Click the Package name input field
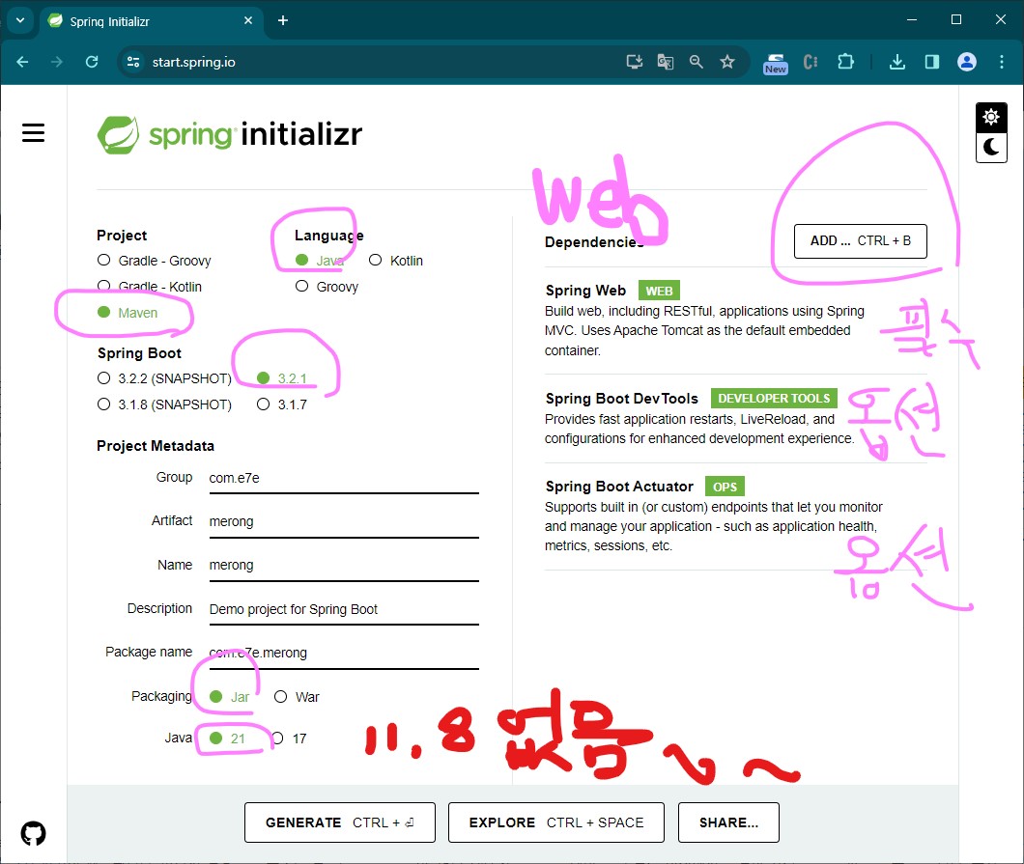The height and width of the screenshot is (864, 1024). coord(344,653)
